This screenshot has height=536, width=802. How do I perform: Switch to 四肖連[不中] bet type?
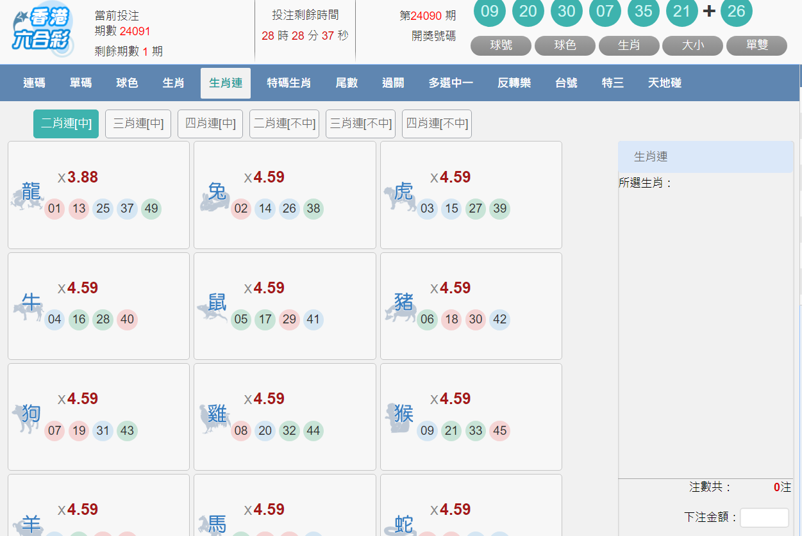coord(437,124)
